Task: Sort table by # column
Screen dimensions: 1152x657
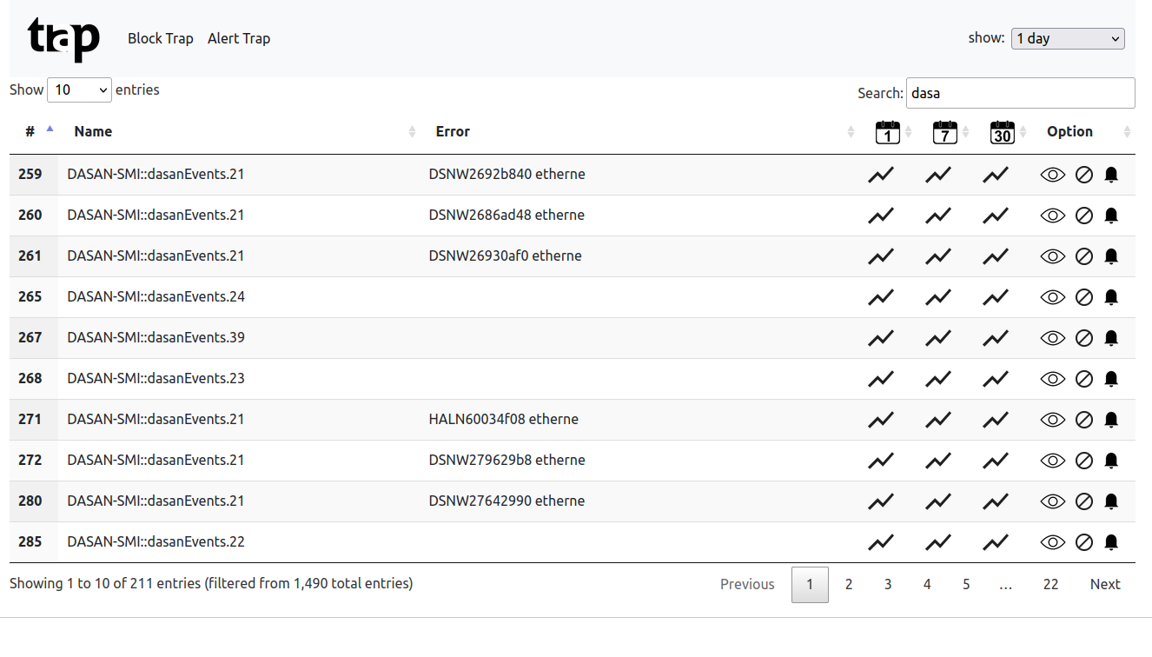Action: [x=34, y=131]
